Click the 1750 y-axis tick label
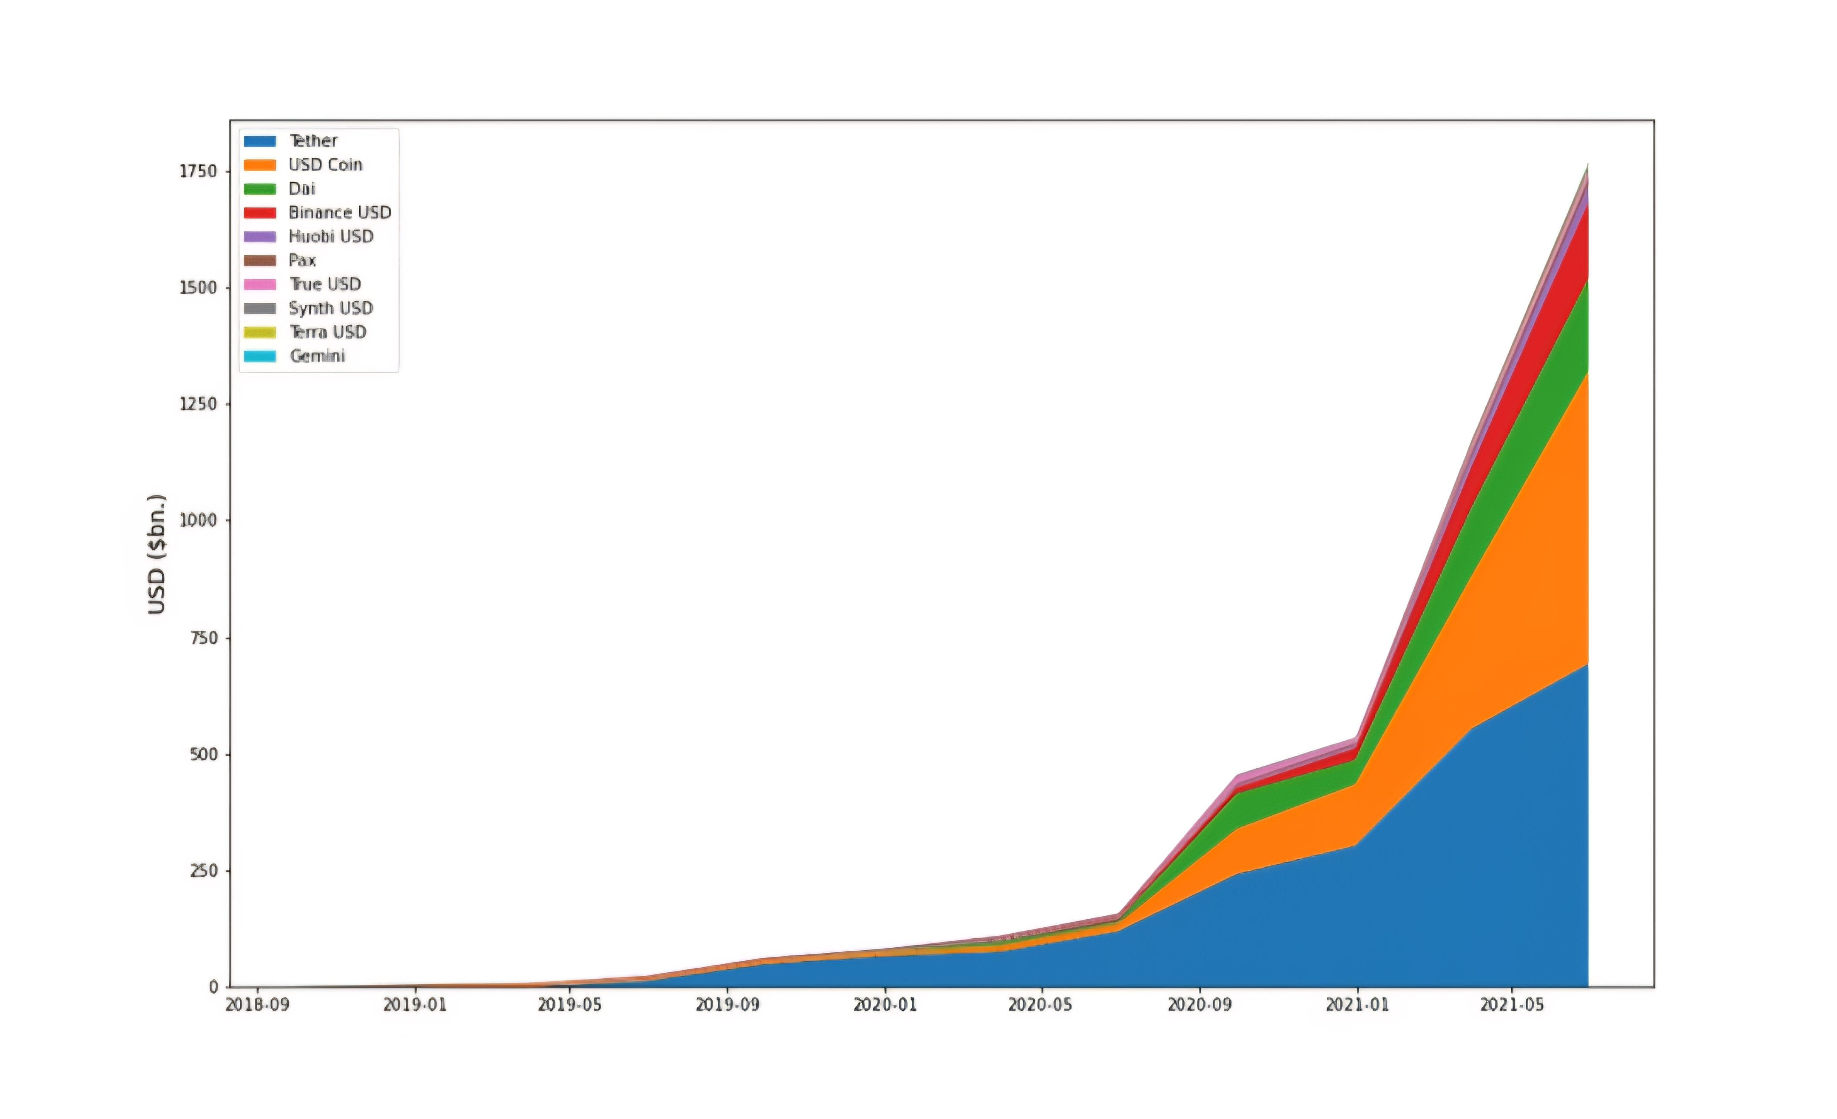 click(198, 171)
